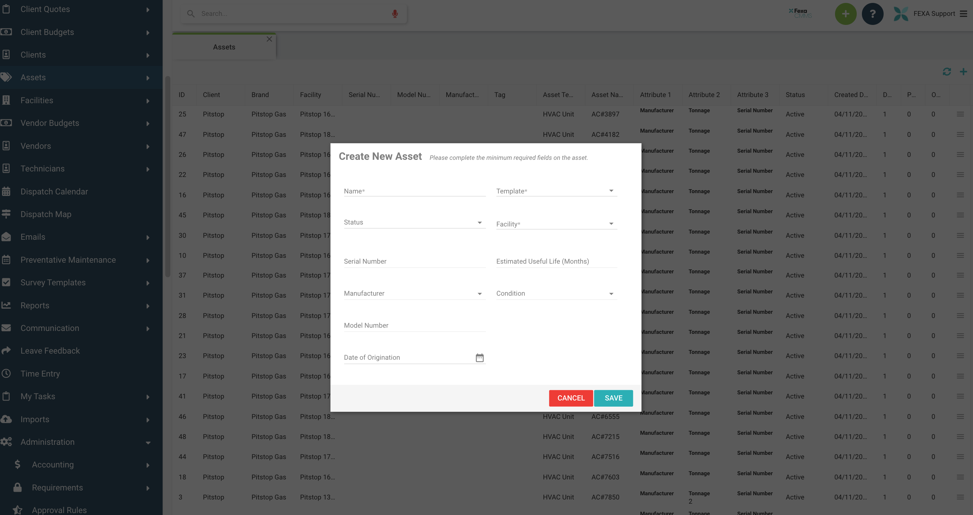Open the Status dropdown in dialog

[414, 222]
